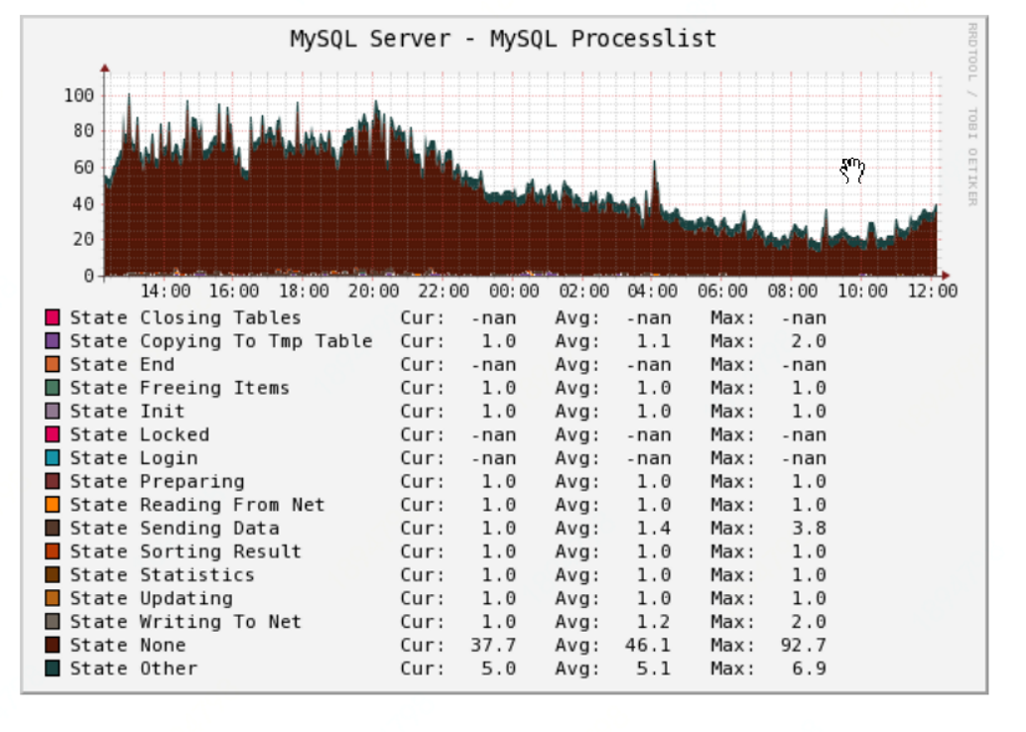1026x732 pixels.
Task: Click the State Reading From Net swatch
Action: (53, 505)
